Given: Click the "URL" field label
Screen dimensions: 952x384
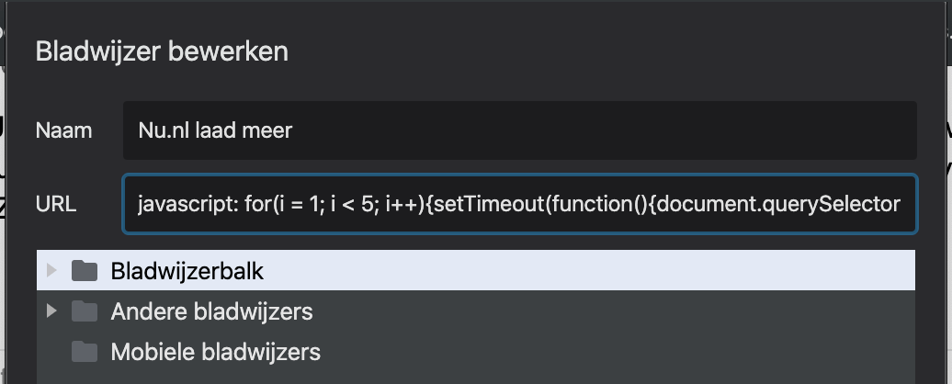Looking at the screenshot, I should [x=56, y=204].
